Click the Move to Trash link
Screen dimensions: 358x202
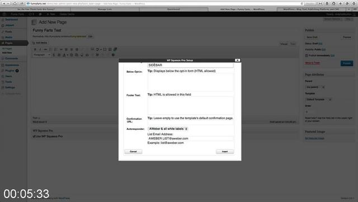tap(312, 63)
